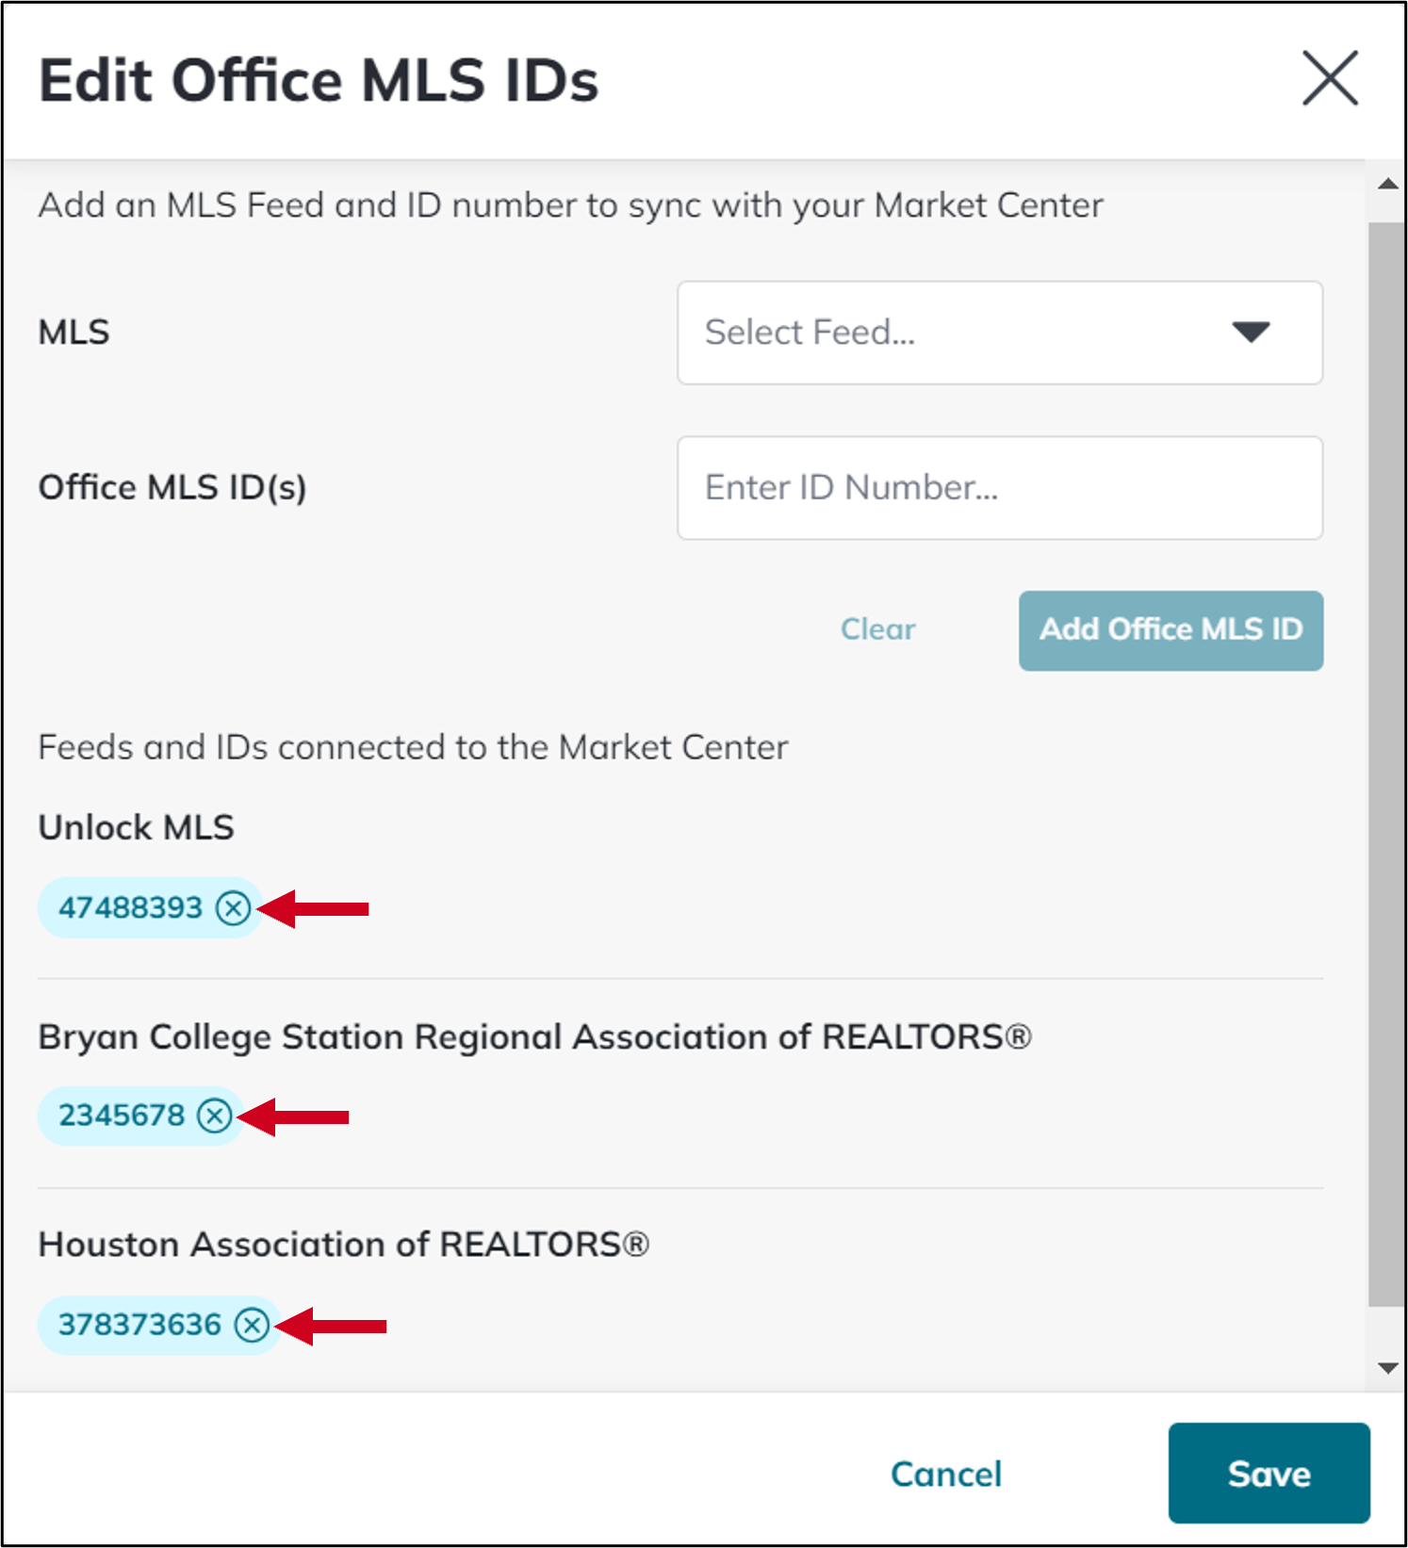Select the 378373636 ID chip
The height and width of the screenshot is (1548, 1408).
pos(137,1324)
